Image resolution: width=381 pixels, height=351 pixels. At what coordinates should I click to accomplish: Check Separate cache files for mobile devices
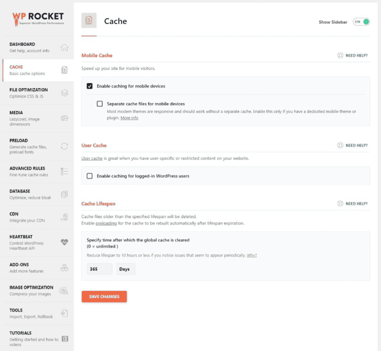pyautogui.click(x=100, y=104)
